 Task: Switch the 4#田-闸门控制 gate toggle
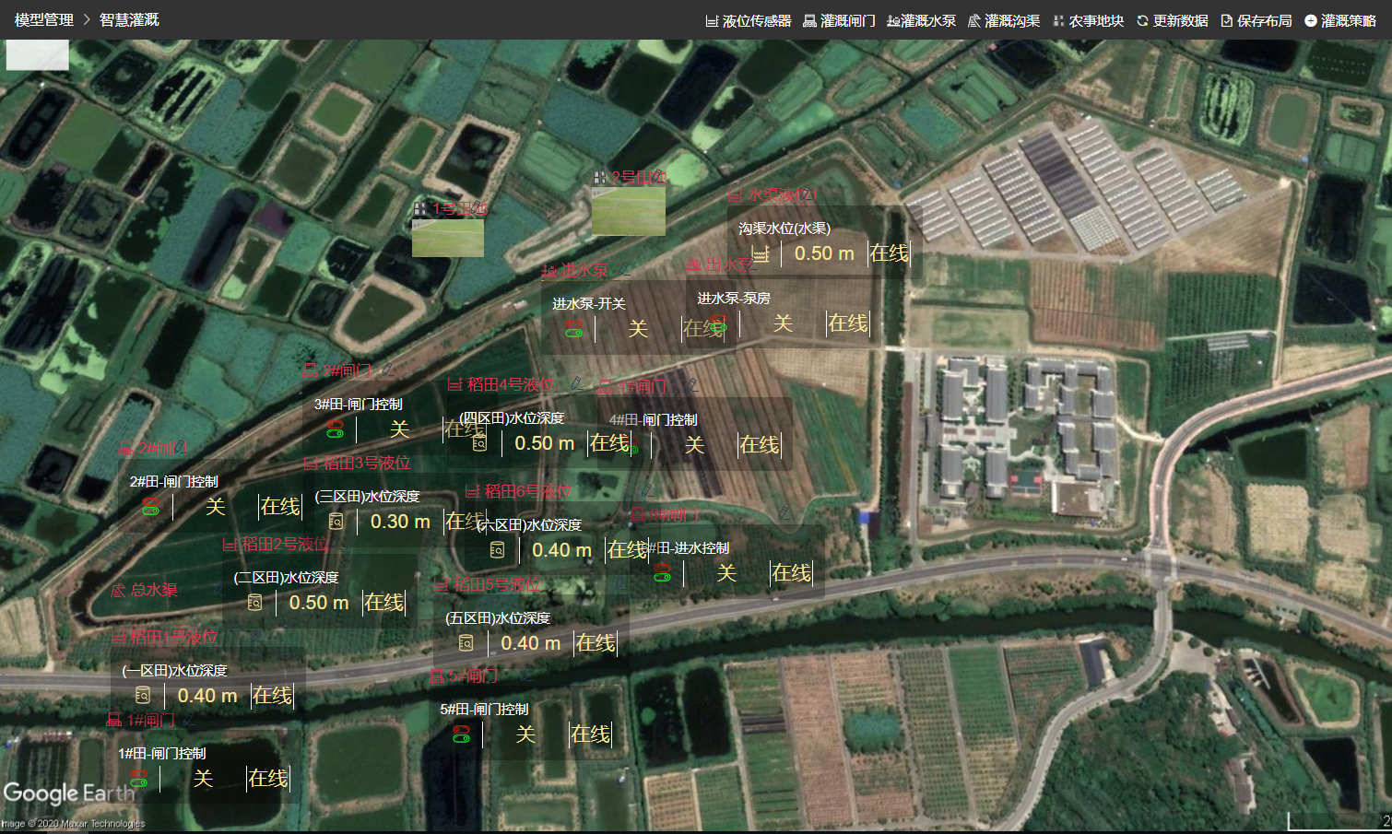pyautogui.click(x=631, y=445)
